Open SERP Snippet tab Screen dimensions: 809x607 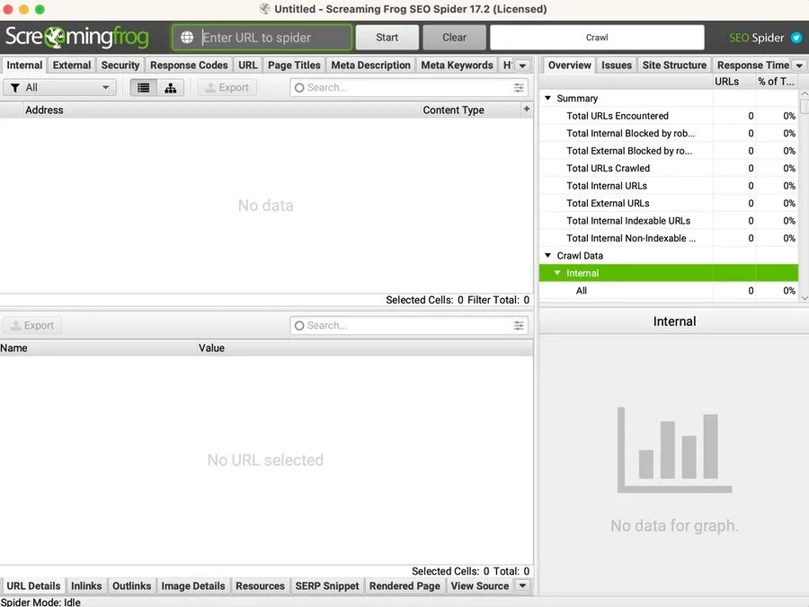(x=326, y=585)
